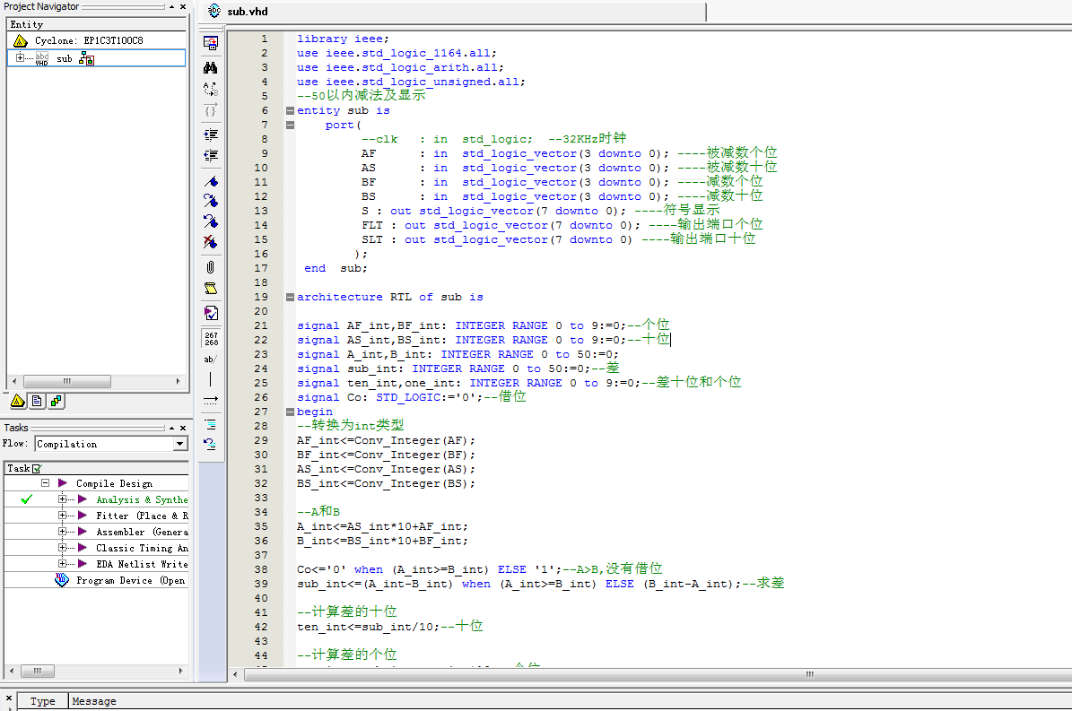
Task: Click the detach window icon in editor toolbar
Action: coord(211,43)
